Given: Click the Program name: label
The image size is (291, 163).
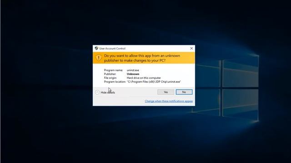Looking at the screenshot, I should click(113, 70).
